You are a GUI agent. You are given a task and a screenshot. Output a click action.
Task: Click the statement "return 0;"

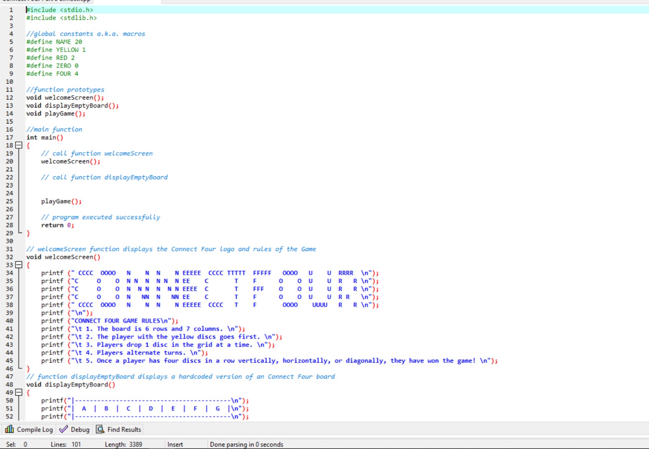(x=58, y=225)
